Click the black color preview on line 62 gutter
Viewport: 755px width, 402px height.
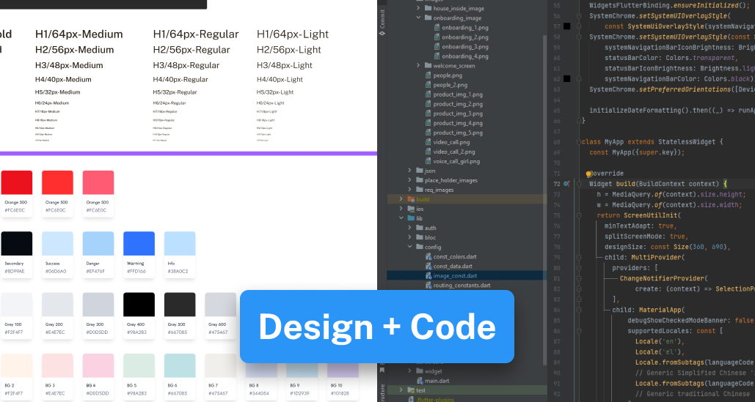point(566,78)
